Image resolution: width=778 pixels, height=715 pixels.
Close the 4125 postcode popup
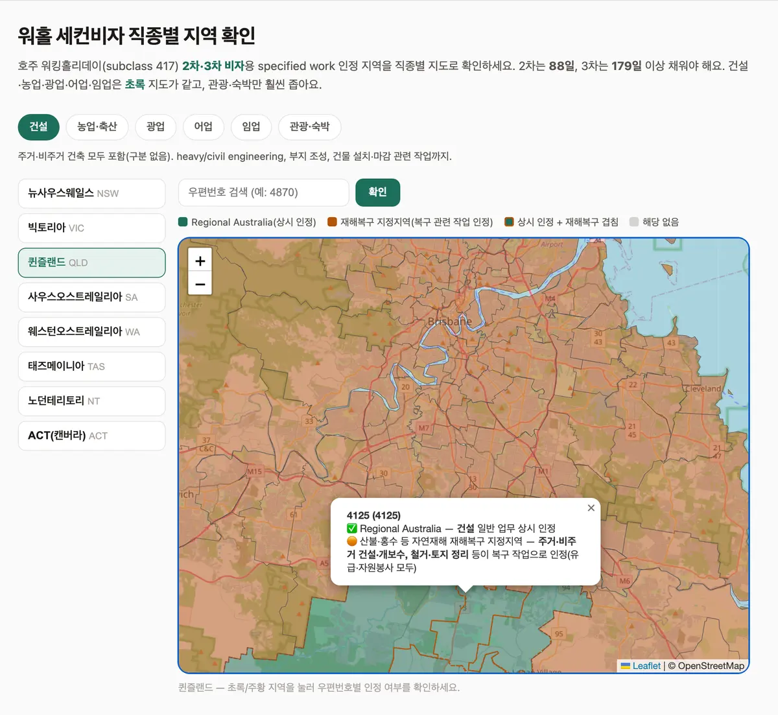[591, 508]
